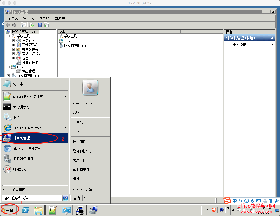Open 运行... in the Start menu
Screen dimensions: 280x216
point(78,179)
